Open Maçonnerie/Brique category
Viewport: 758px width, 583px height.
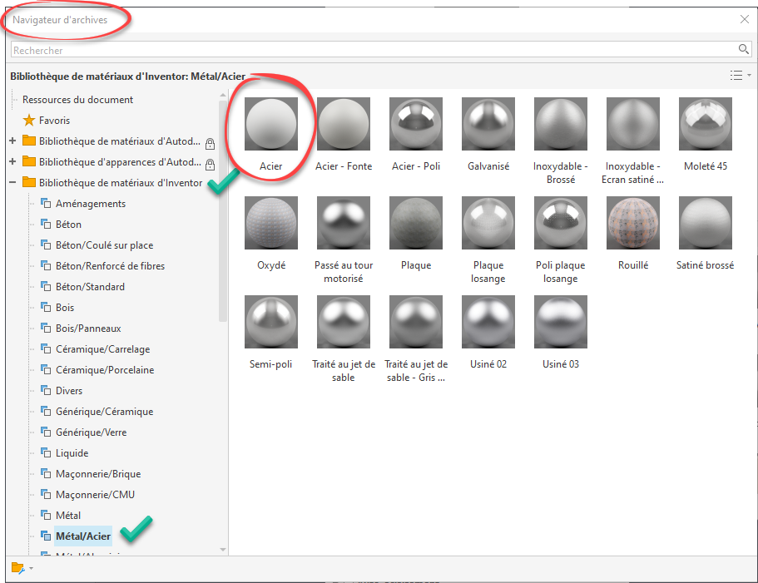point(98,473)
